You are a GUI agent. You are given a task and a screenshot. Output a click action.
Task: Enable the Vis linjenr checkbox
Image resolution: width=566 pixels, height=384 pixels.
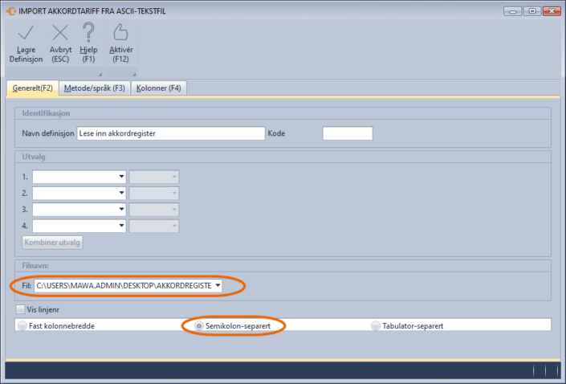21,309
